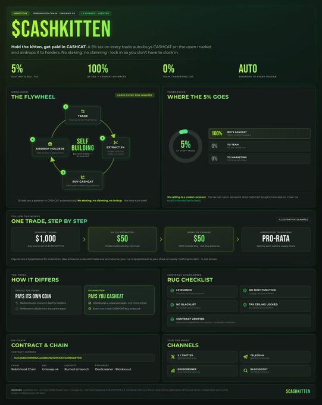Screen dimensions: 322x405
Task: Open the X / Twitter channel card
Action: [x=202, y=357]
